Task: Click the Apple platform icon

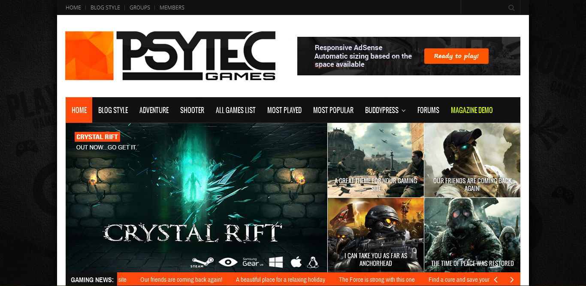Action: coord(296,262)
